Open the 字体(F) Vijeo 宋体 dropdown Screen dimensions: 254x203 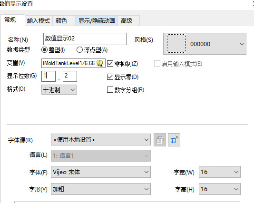(101, 172)
